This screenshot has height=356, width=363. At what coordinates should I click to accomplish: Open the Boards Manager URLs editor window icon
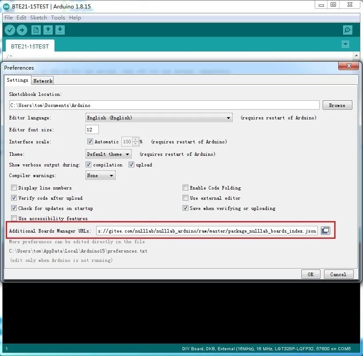point(325,231)
